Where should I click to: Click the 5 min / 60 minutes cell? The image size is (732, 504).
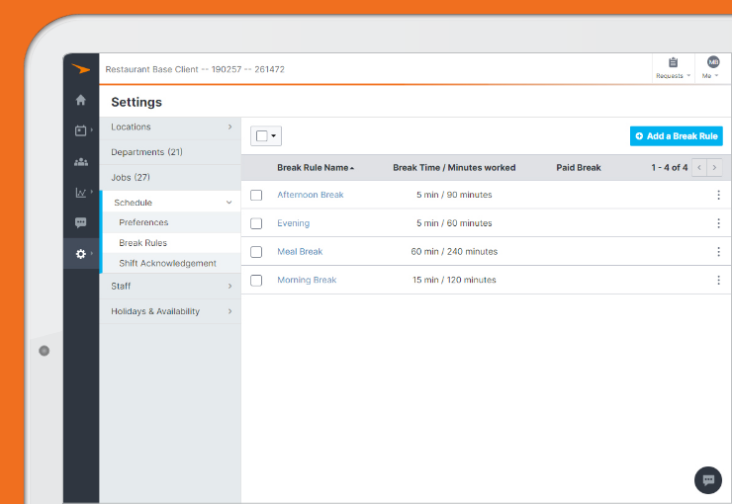coord(454,223)
